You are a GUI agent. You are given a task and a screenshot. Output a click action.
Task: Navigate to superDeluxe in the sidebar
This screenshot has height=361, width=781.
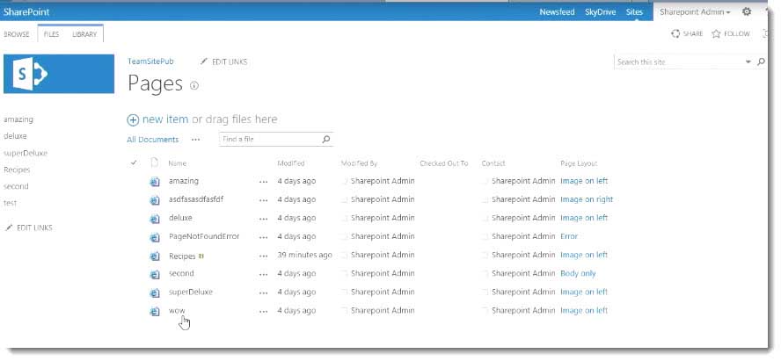tap(26, 153)
